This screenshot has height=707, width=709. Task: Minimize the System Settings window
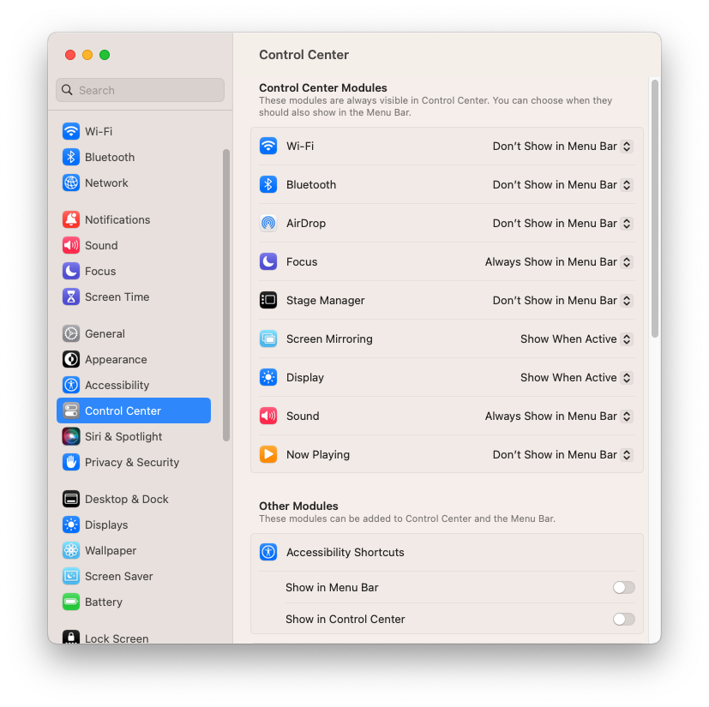tap(87, 55)
